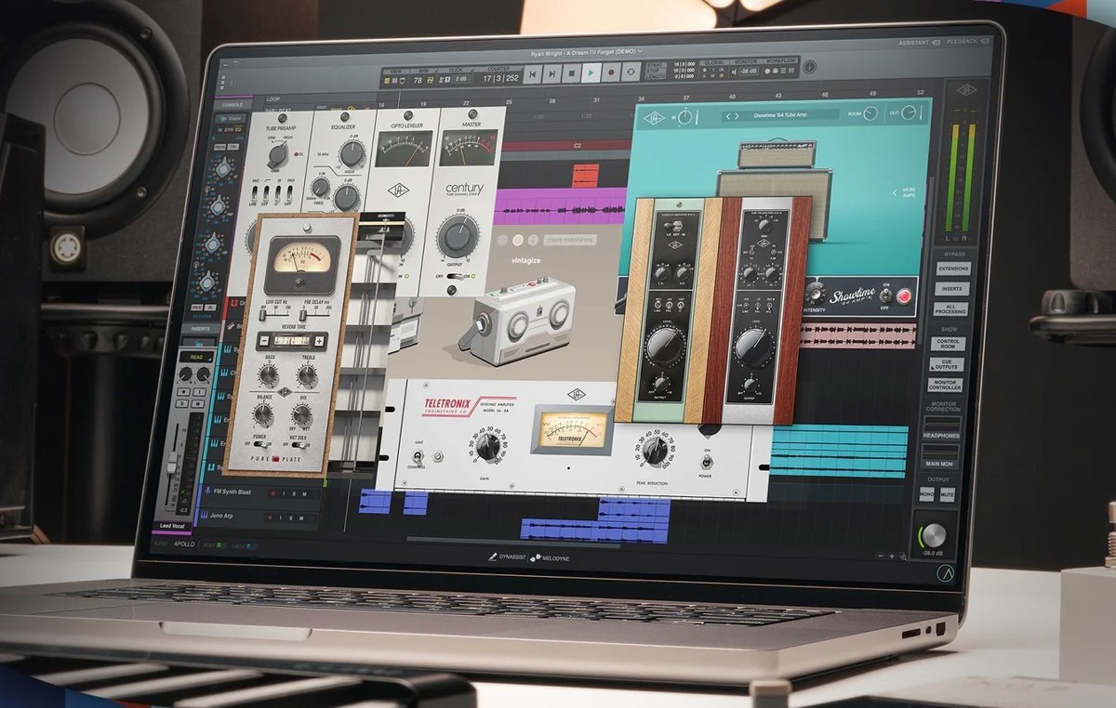The width and height of the screenshot is (1116, 708).
Task: Click the counter display 17|3|252
Action: [x=501, y=78]
